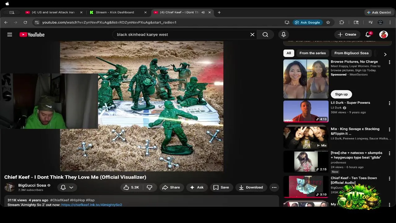
Task: Click the video player to pause
Action: [141, 106]
